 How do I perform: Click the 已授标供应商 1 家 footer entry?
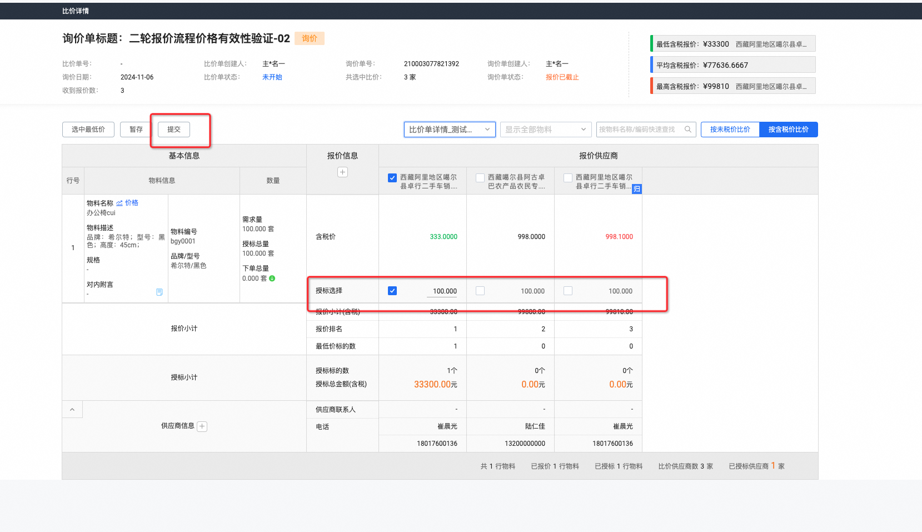click(757, 466)
